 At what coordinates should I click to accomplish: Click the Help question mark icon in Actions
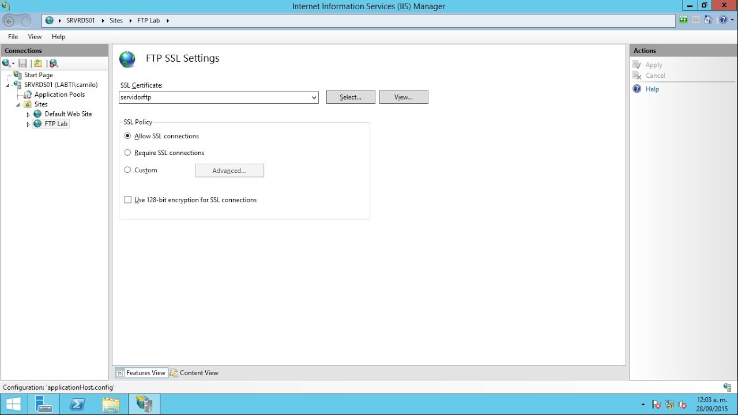(637, 89)
